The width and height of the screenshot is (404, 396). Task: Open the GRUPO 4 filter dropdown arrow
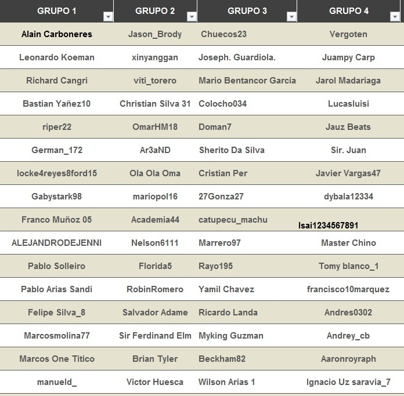395,17
